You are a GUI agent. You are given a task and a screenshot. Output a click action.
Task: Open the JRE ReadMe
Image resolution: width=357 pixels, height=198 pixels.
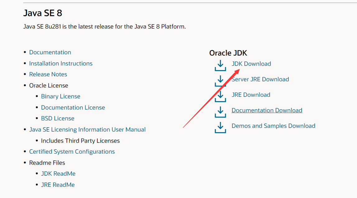pos(58,185)
